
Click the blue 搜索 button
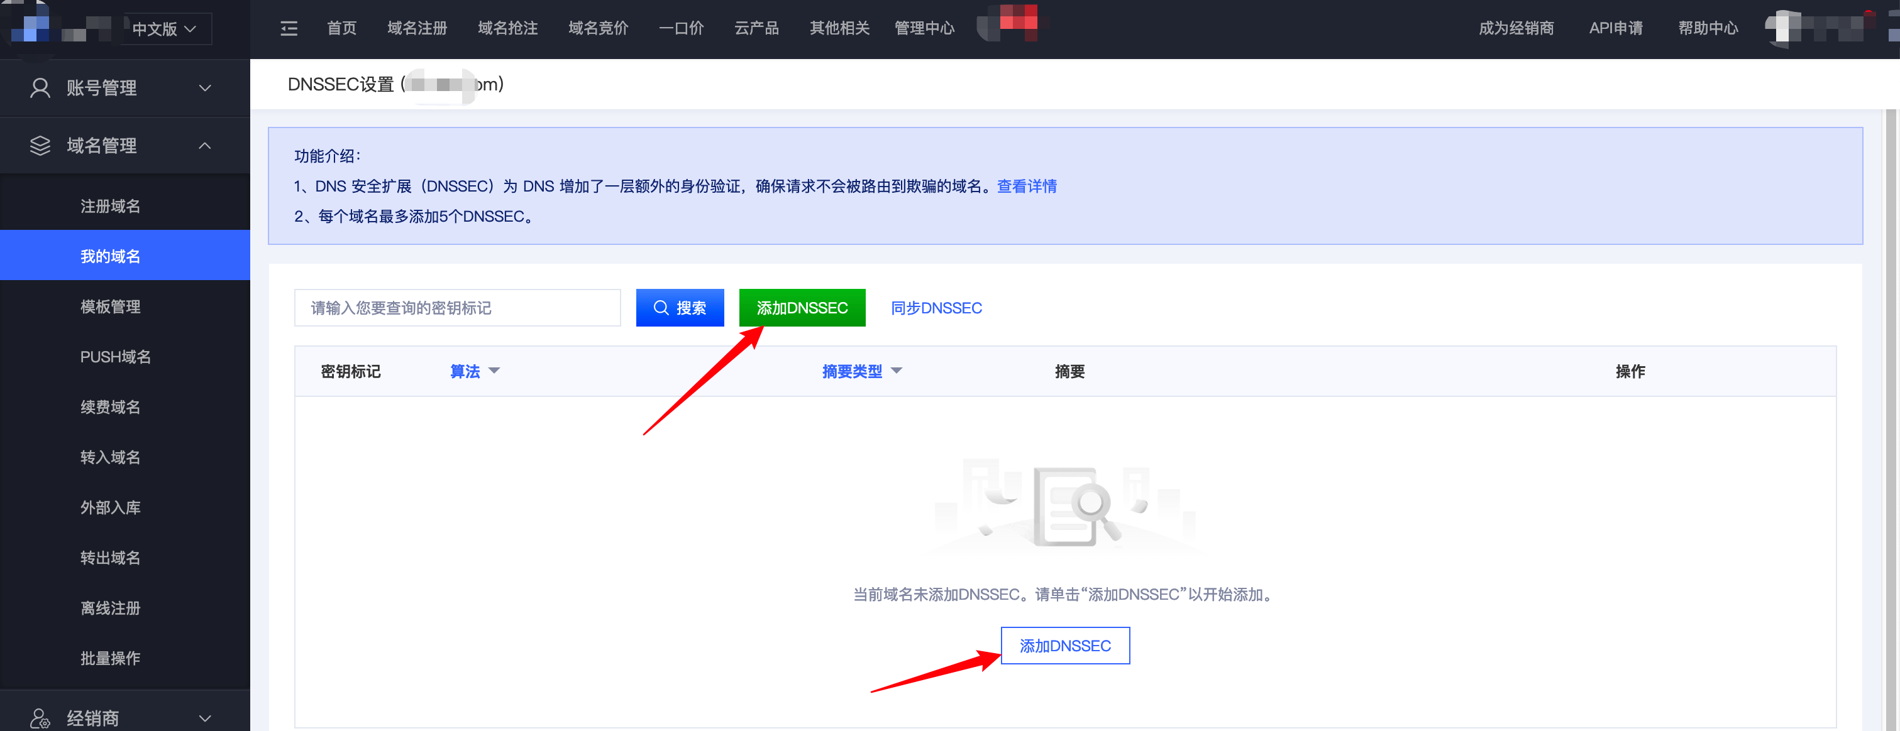[x=680, y=307]
